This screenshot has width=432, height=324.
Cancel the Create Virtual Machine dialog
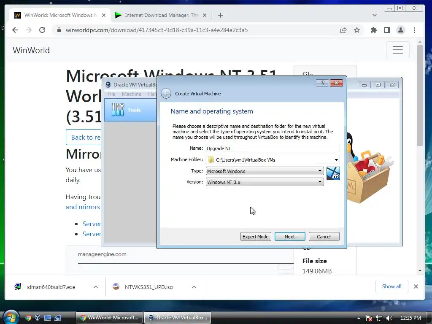click(x=324, y=236)
